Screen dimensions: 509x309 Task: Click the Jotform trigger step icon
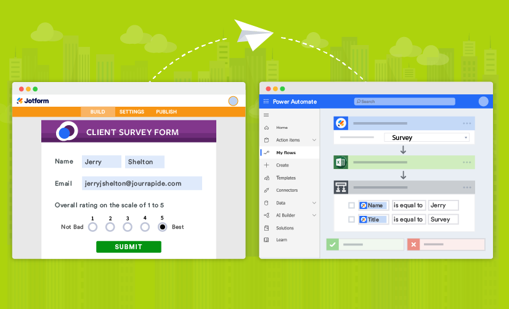tap(341, 123)
